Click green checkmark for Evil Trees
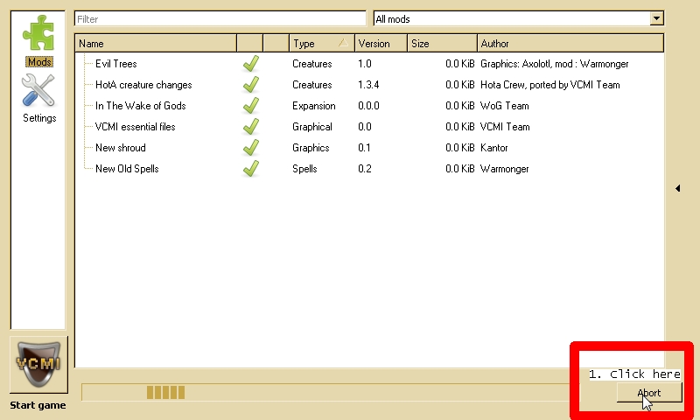700x420 pixels. (x=250, y=64)
